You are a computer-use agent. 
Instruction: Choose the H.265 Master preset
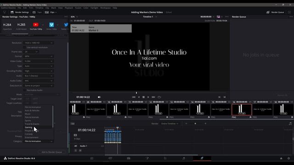point(22,26)
